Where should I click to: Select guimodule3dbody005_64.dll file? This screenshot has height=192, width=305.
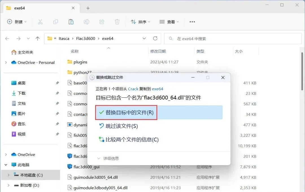97,188
